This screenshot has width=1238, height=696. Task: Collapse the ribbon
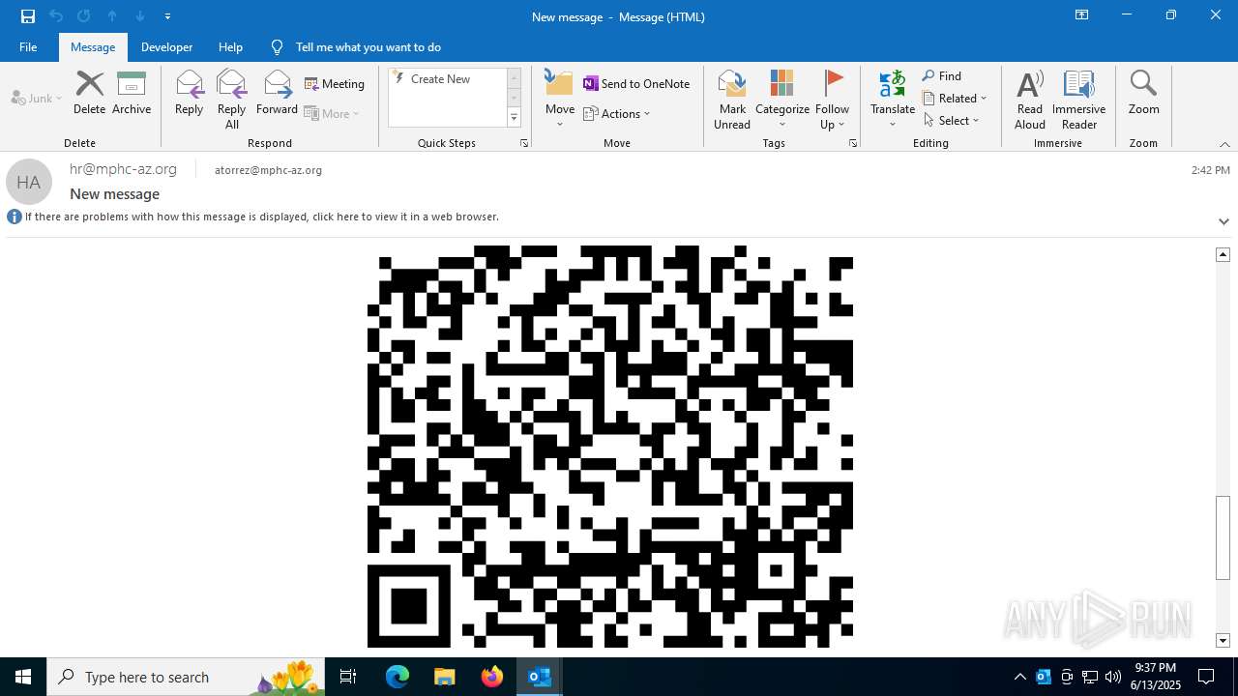1224,144
